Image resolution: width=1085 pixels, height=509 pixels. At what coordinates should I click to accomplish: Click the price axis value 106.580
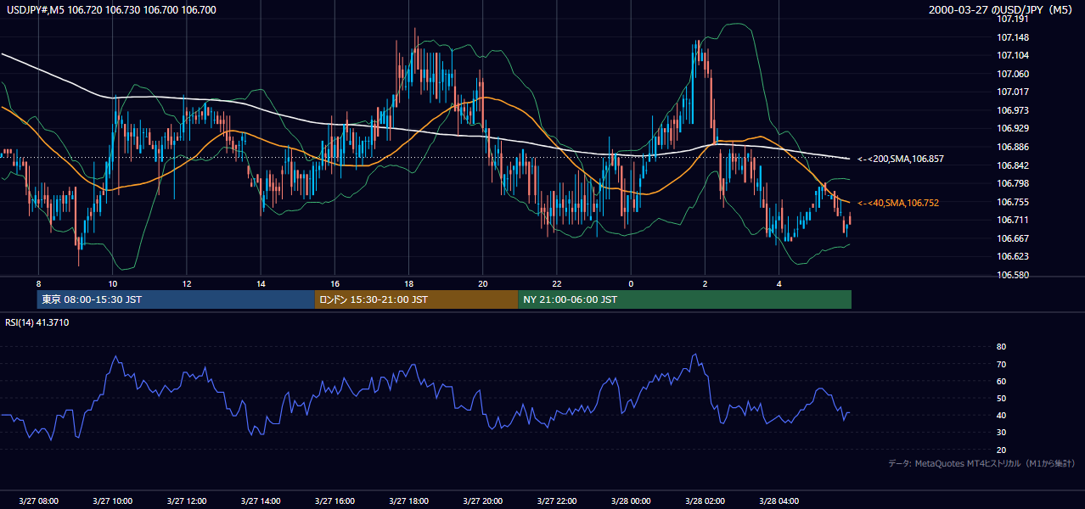coord(1014,275)
